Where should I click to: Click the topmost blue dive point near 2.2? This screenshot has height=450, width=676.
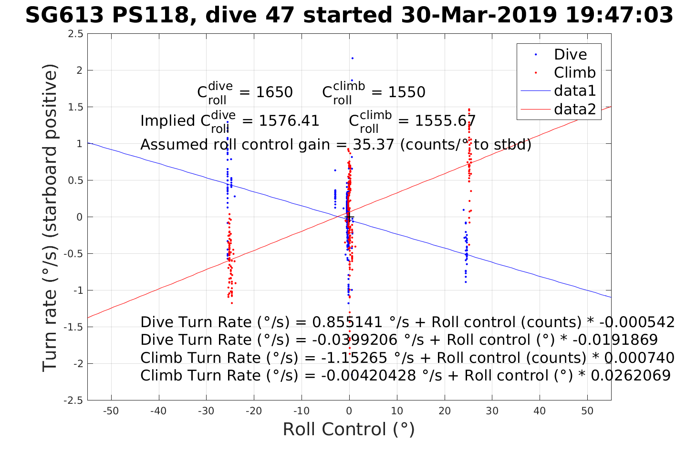352,58
